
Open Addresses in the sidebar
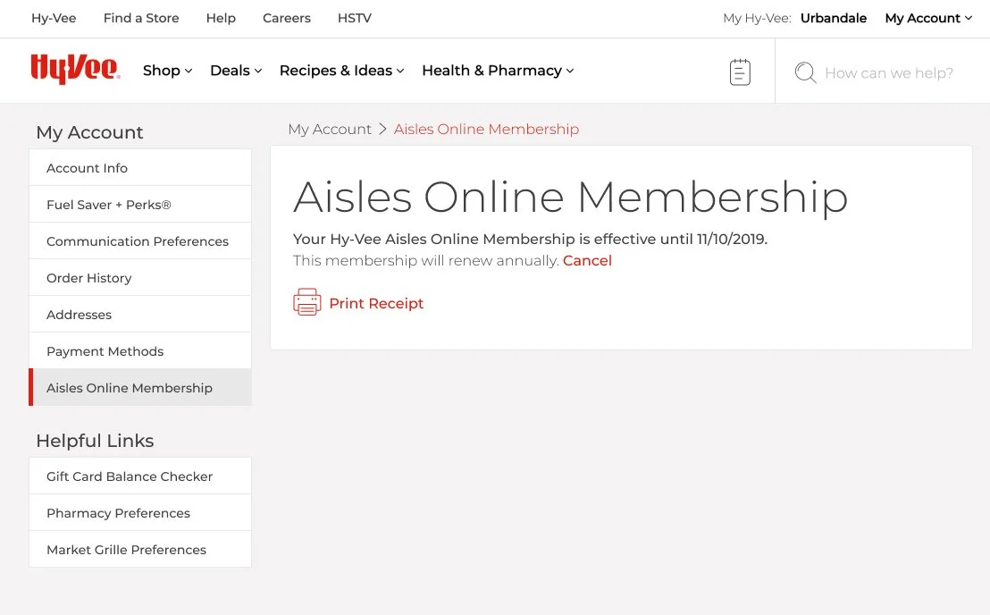tap(140, 315)
